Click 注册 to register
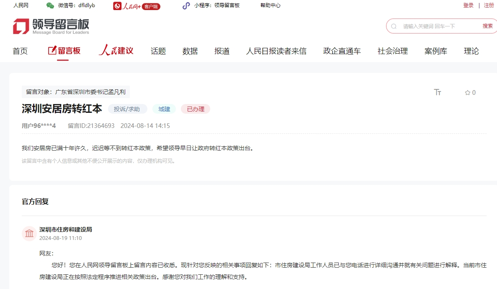 pyautogui.click(x=489, y=5)
